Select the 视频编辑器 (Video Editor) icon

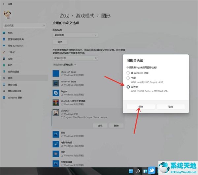tap(56, 163)
